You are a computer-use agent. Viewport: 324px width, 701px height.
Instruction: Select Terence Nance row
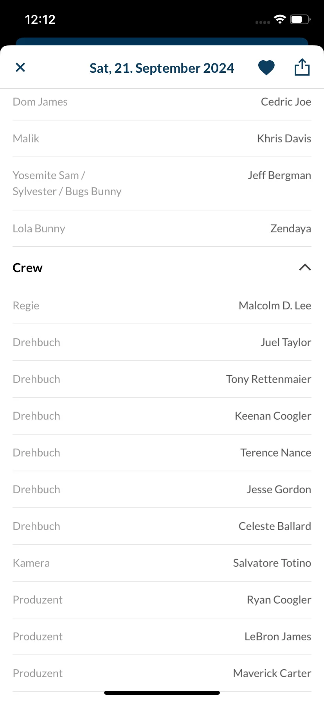(x=162, y=453)
